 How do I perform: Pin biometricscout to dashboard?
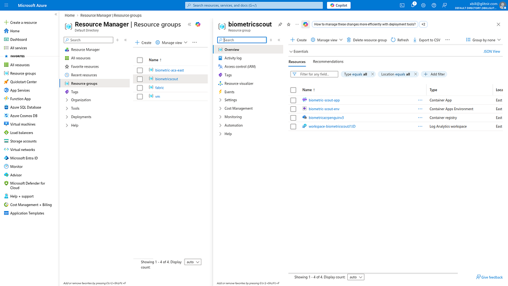click(x=280, y=24)
